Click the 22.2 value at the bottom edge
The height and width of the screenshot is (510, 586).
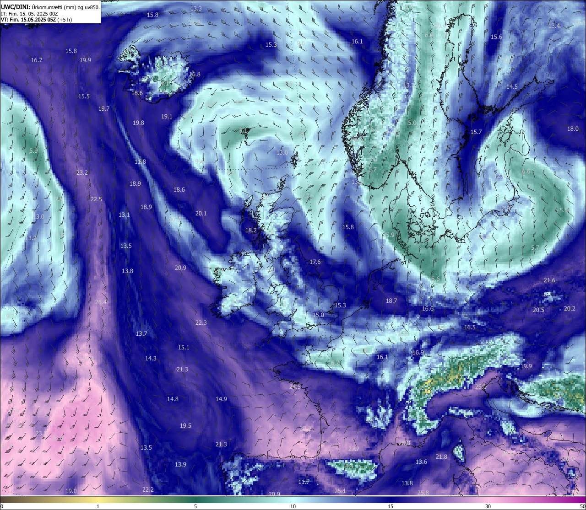point(148,490)
